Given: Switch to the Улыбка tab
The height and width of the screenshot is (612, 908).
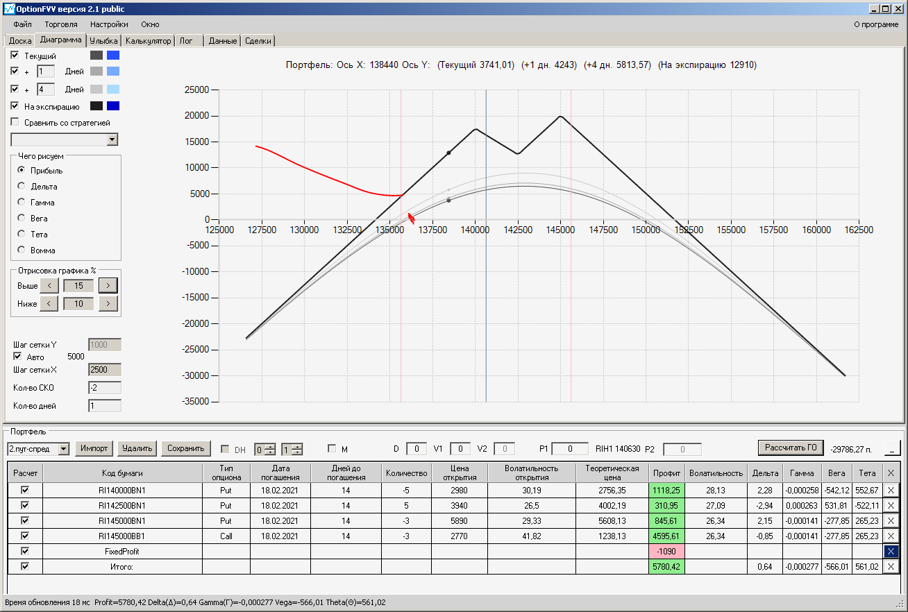Looking at the screenshot, I should click(104, 41).
